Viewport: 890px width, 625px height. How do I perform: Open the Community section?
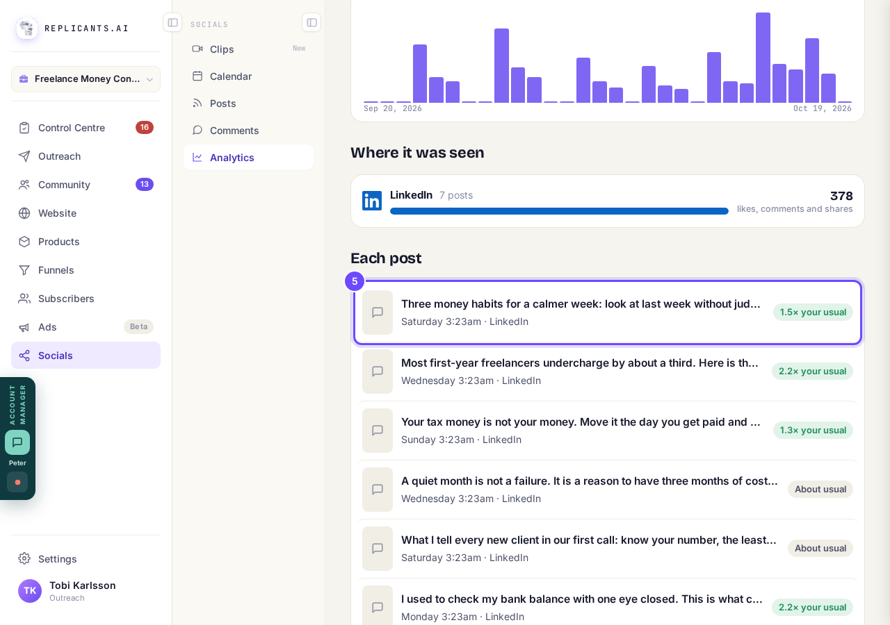(86, 185)
